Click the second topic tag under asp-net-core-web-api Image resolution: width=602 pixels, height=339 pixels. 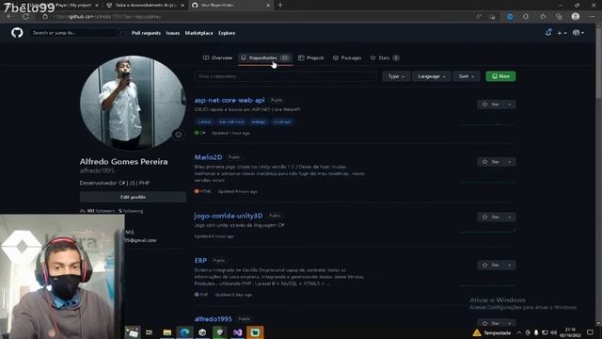coord(231,121)
